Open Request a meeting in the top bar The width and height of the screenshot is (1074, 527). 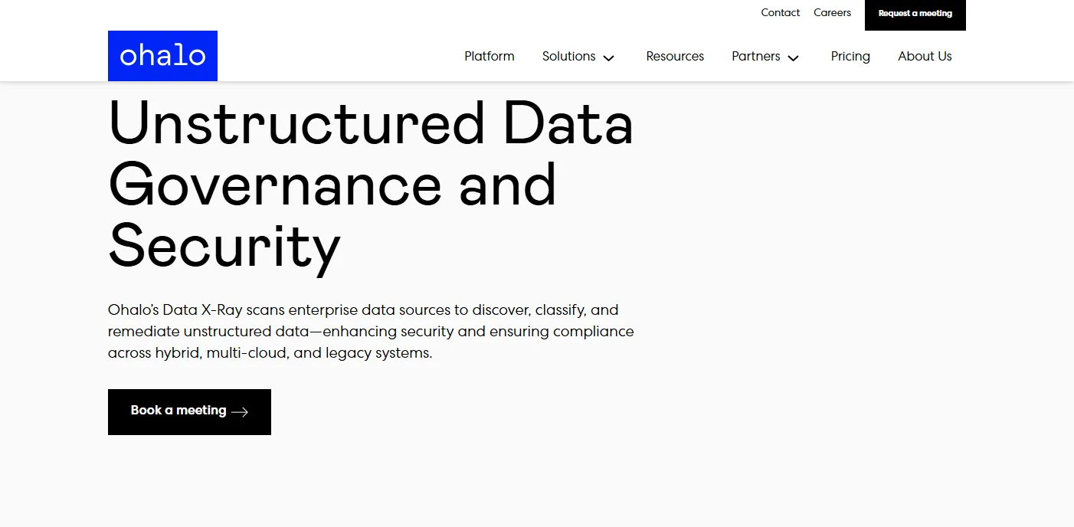pos(915,13)
